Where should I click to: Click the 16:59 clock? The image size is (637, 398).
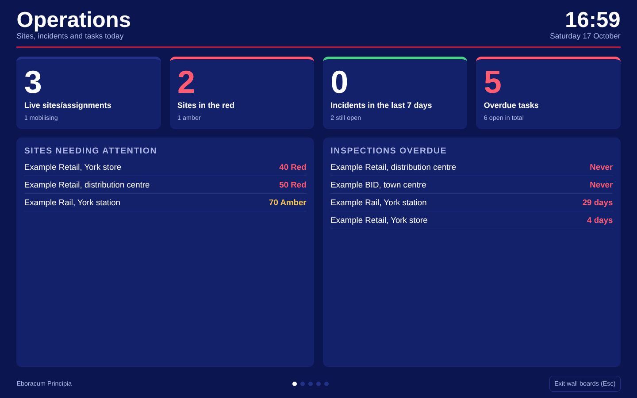point(593,20)
